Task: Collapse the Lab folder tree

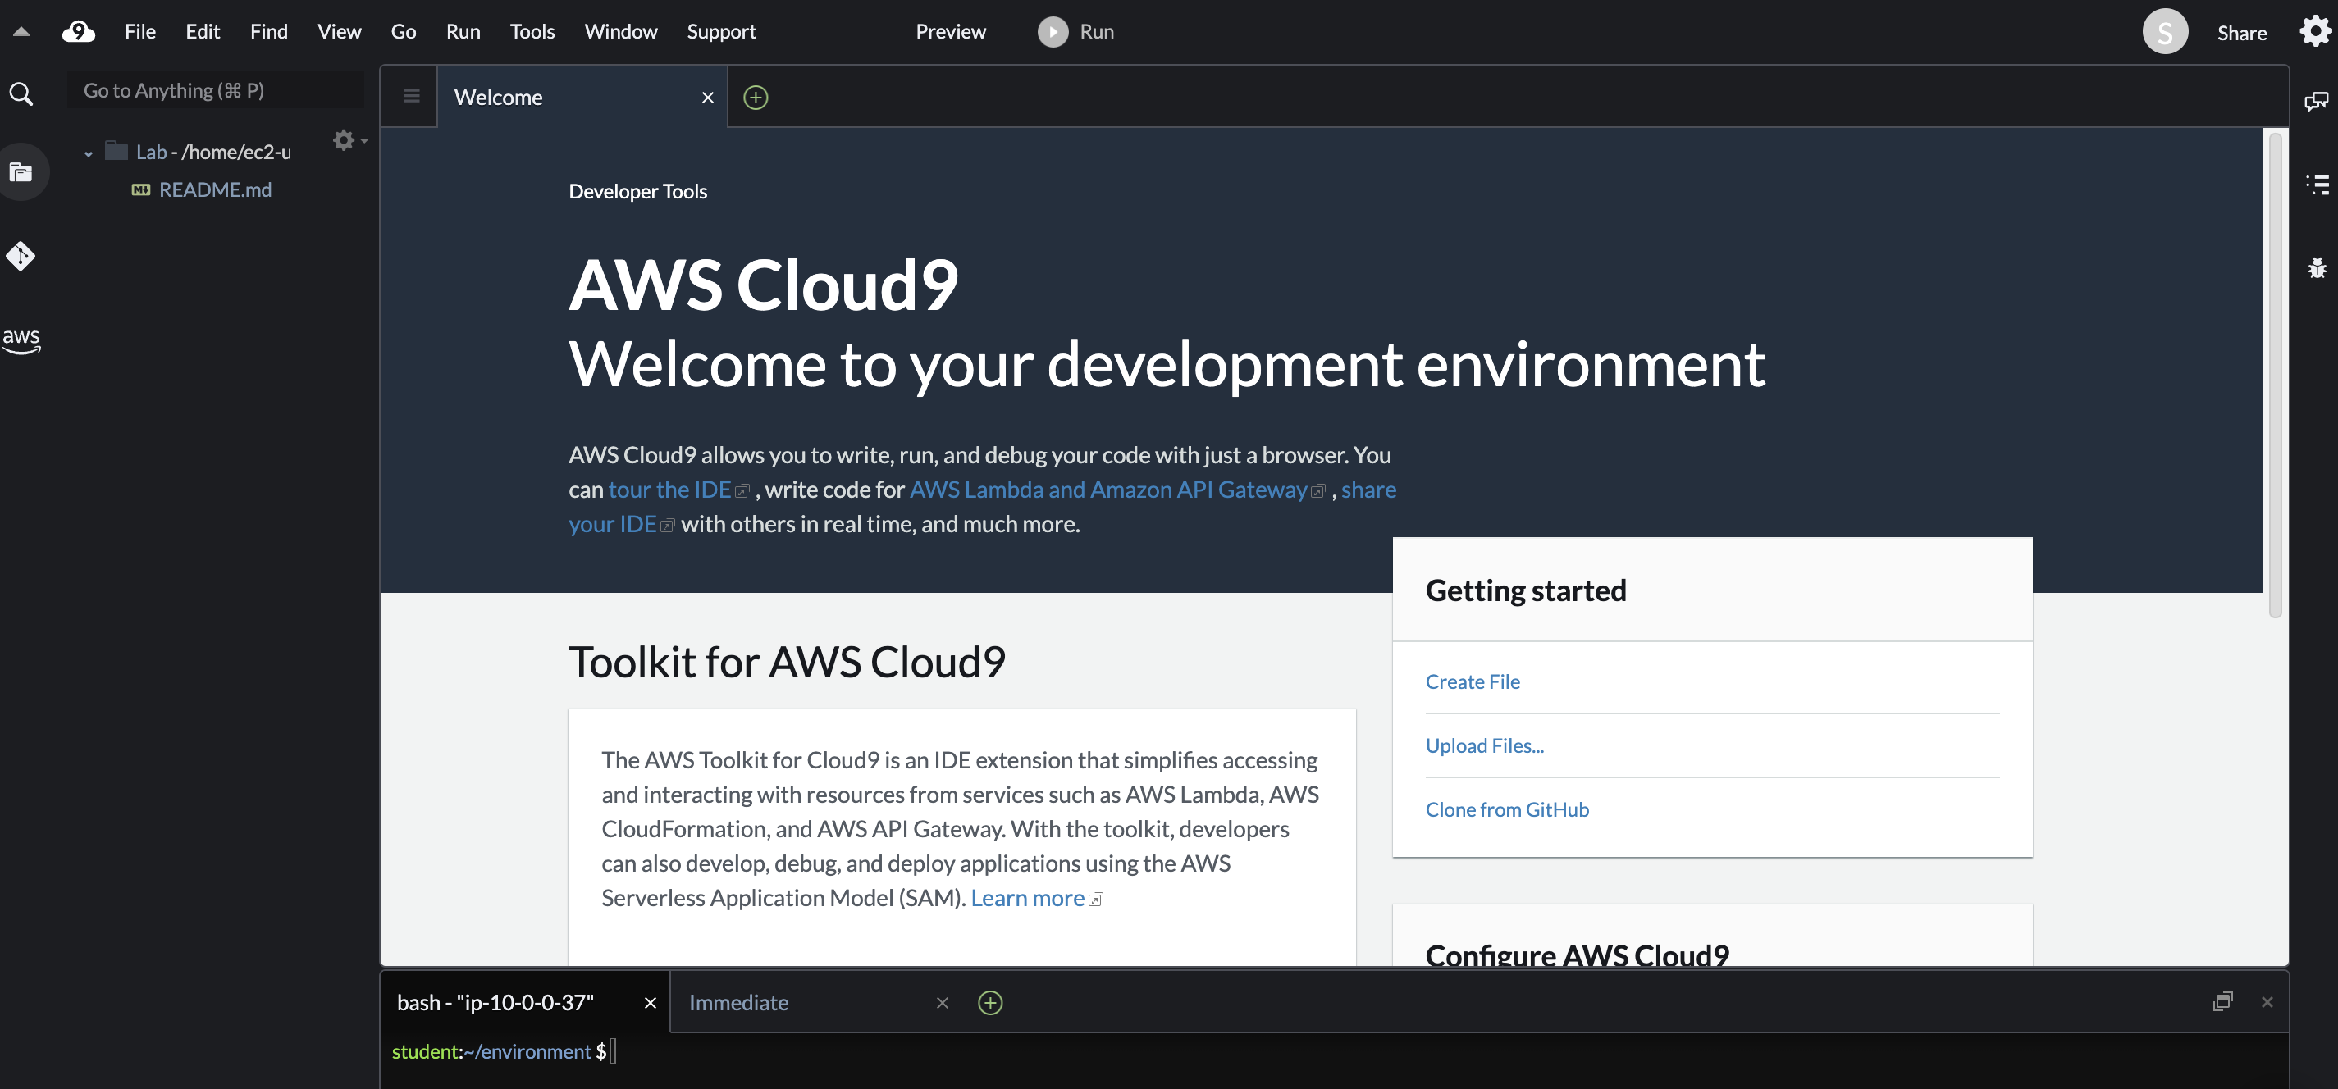Action: pyautogui.click(x=88, y=153)
